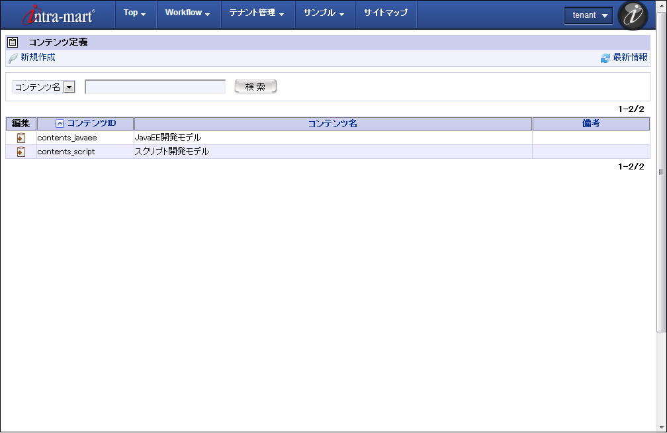This screenshot has height=433, width=667.
Task: Sort by 備考 column header
Action: point(591,123)
